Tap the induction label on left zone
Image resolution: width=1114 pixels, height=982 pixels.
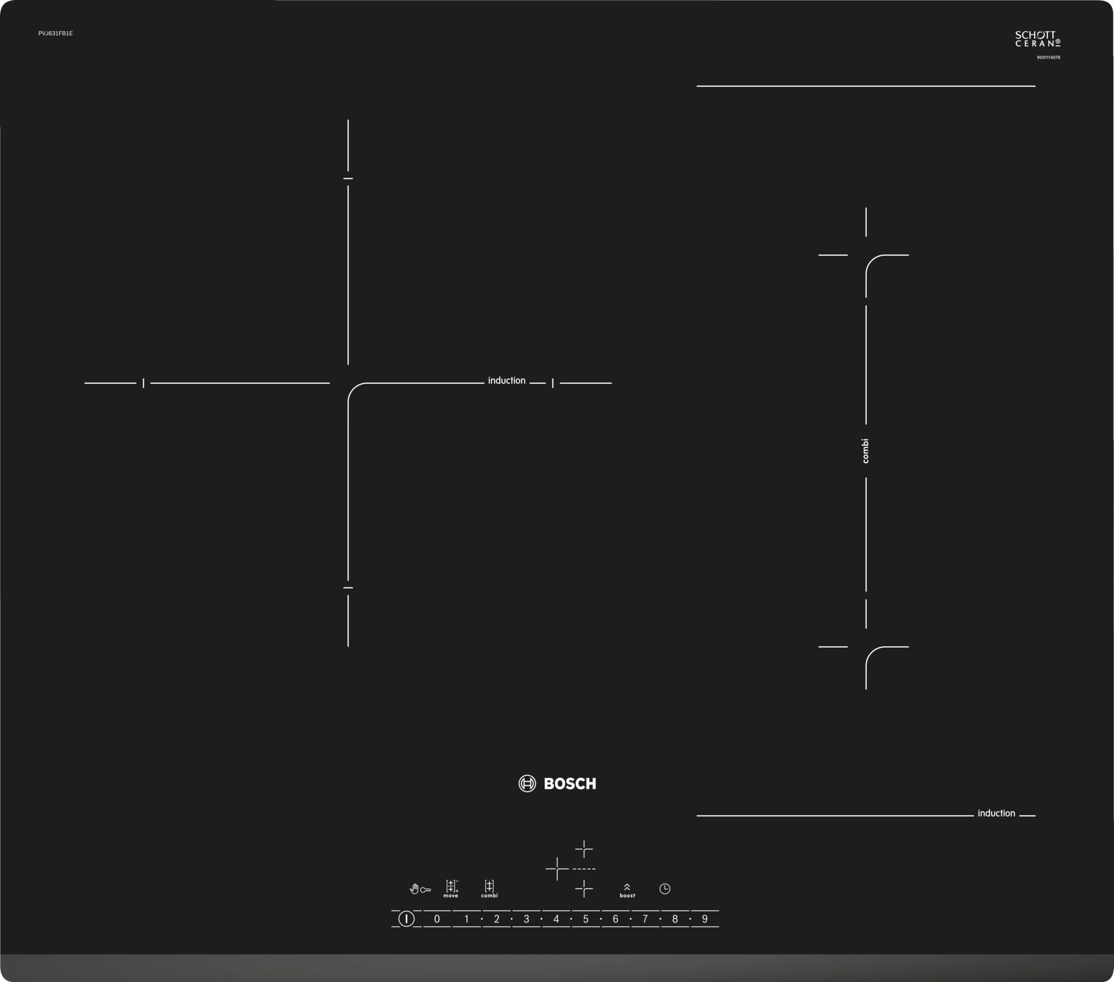506,380
